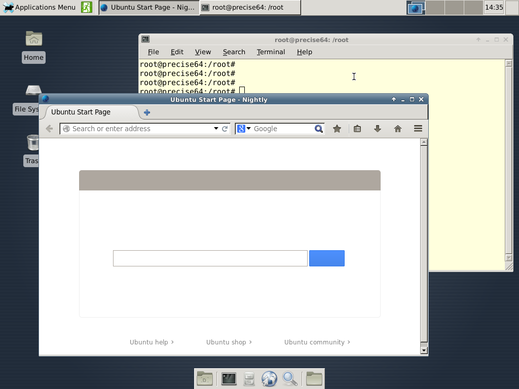Focus the start page search field

click(x=210, y=258)
